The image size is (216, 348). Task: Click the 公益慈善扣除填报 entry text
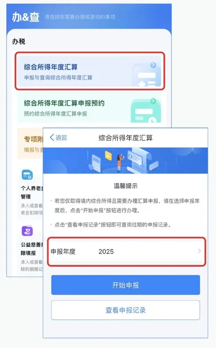[x=32, y=249]
